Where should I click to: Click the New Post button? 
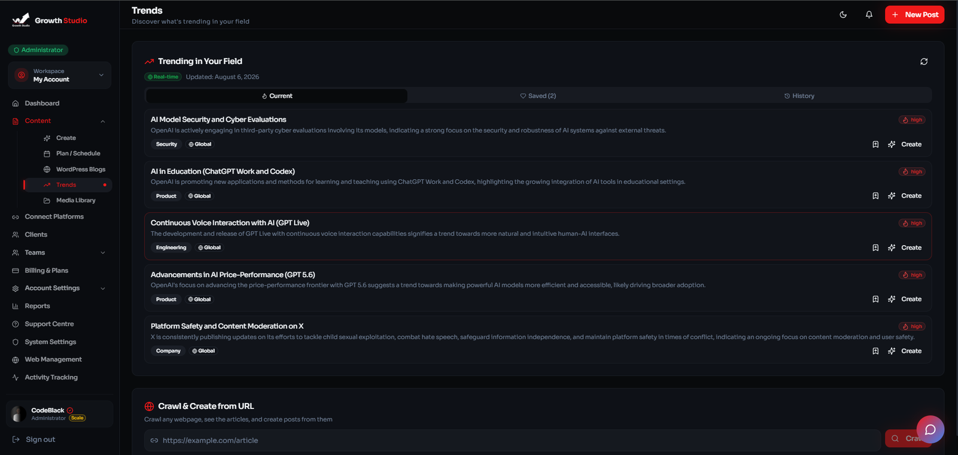tap(914, 14)
